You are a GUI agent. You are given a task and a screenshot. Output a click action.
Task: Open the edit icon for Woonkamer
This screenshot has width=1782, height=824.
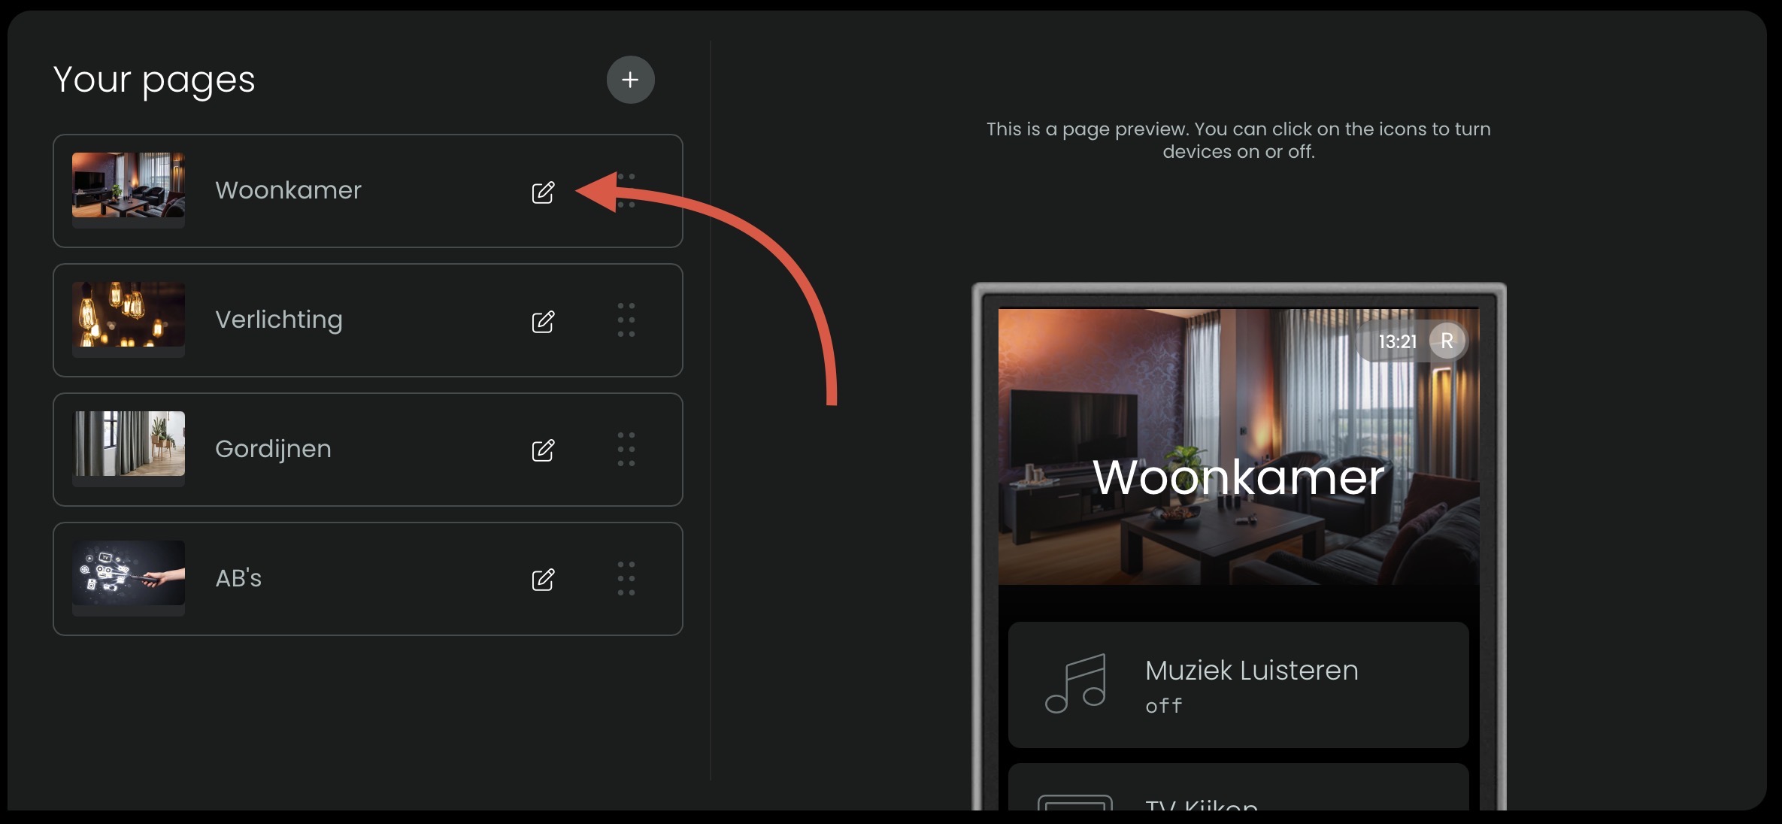pos(543,192)
